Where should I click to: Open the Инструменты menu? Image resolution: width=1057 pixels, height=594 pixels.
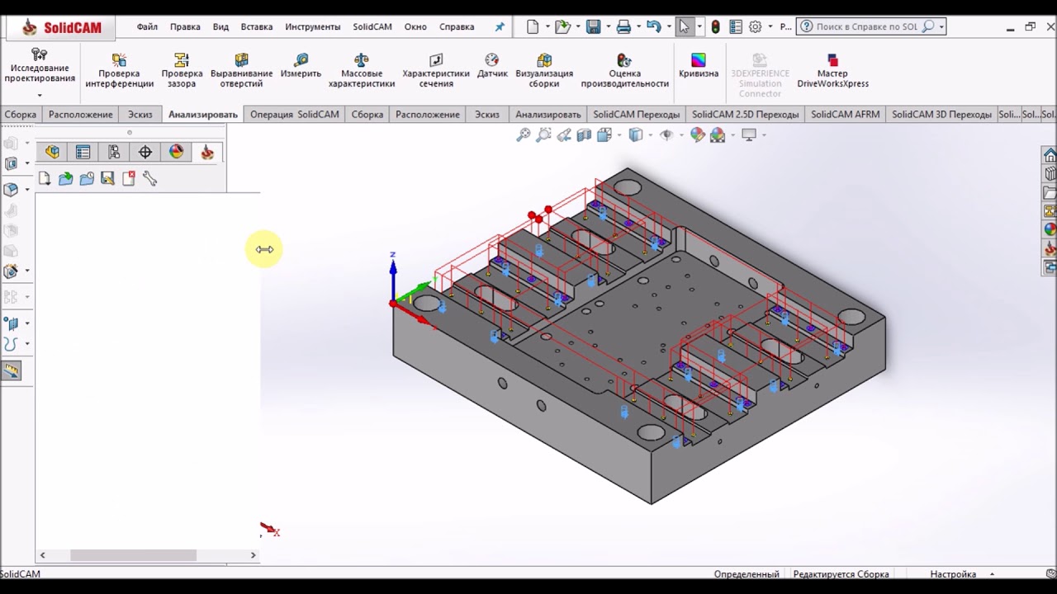[x=312, y=26]
